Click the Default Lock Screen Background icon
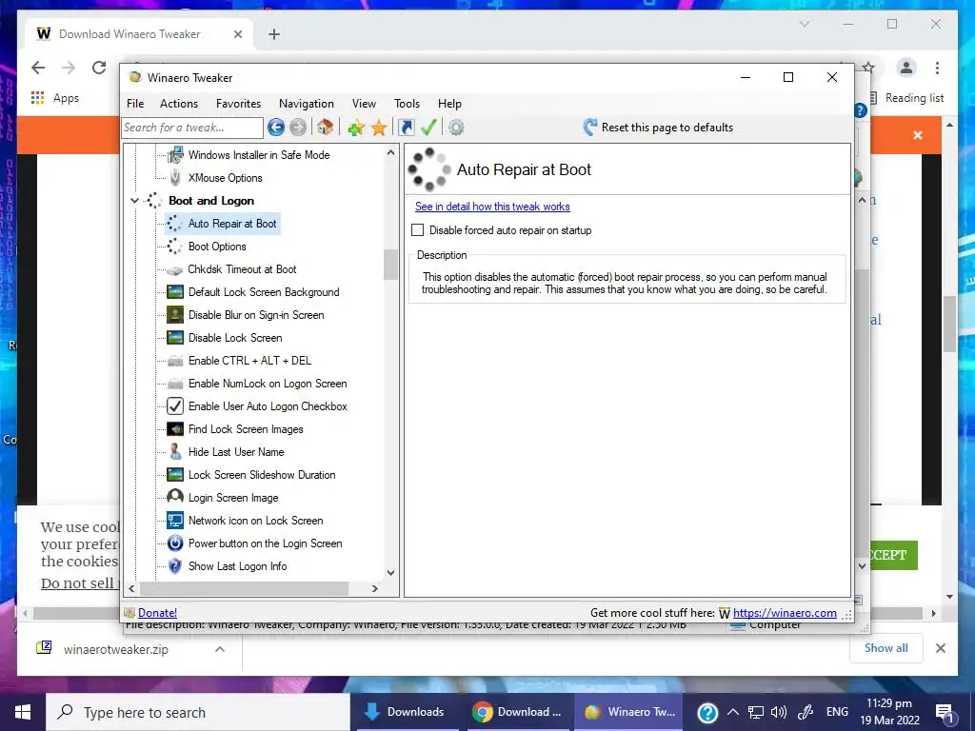Image resolution: width=975 pixels, height=731 pixels. [175, 292]
